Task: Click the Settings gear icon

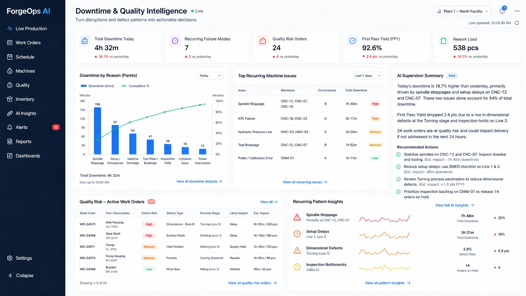Action: [x=10, y=258]
